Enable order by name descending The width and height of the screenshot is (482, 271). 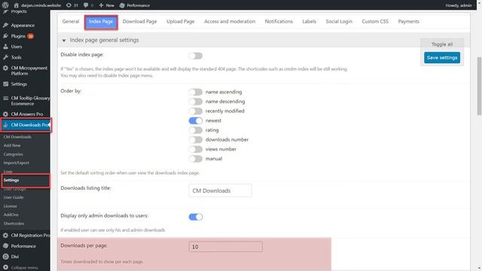196,102
